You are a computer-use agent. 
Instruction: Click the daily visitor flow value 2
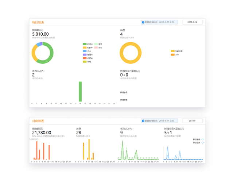click(33, 75)
